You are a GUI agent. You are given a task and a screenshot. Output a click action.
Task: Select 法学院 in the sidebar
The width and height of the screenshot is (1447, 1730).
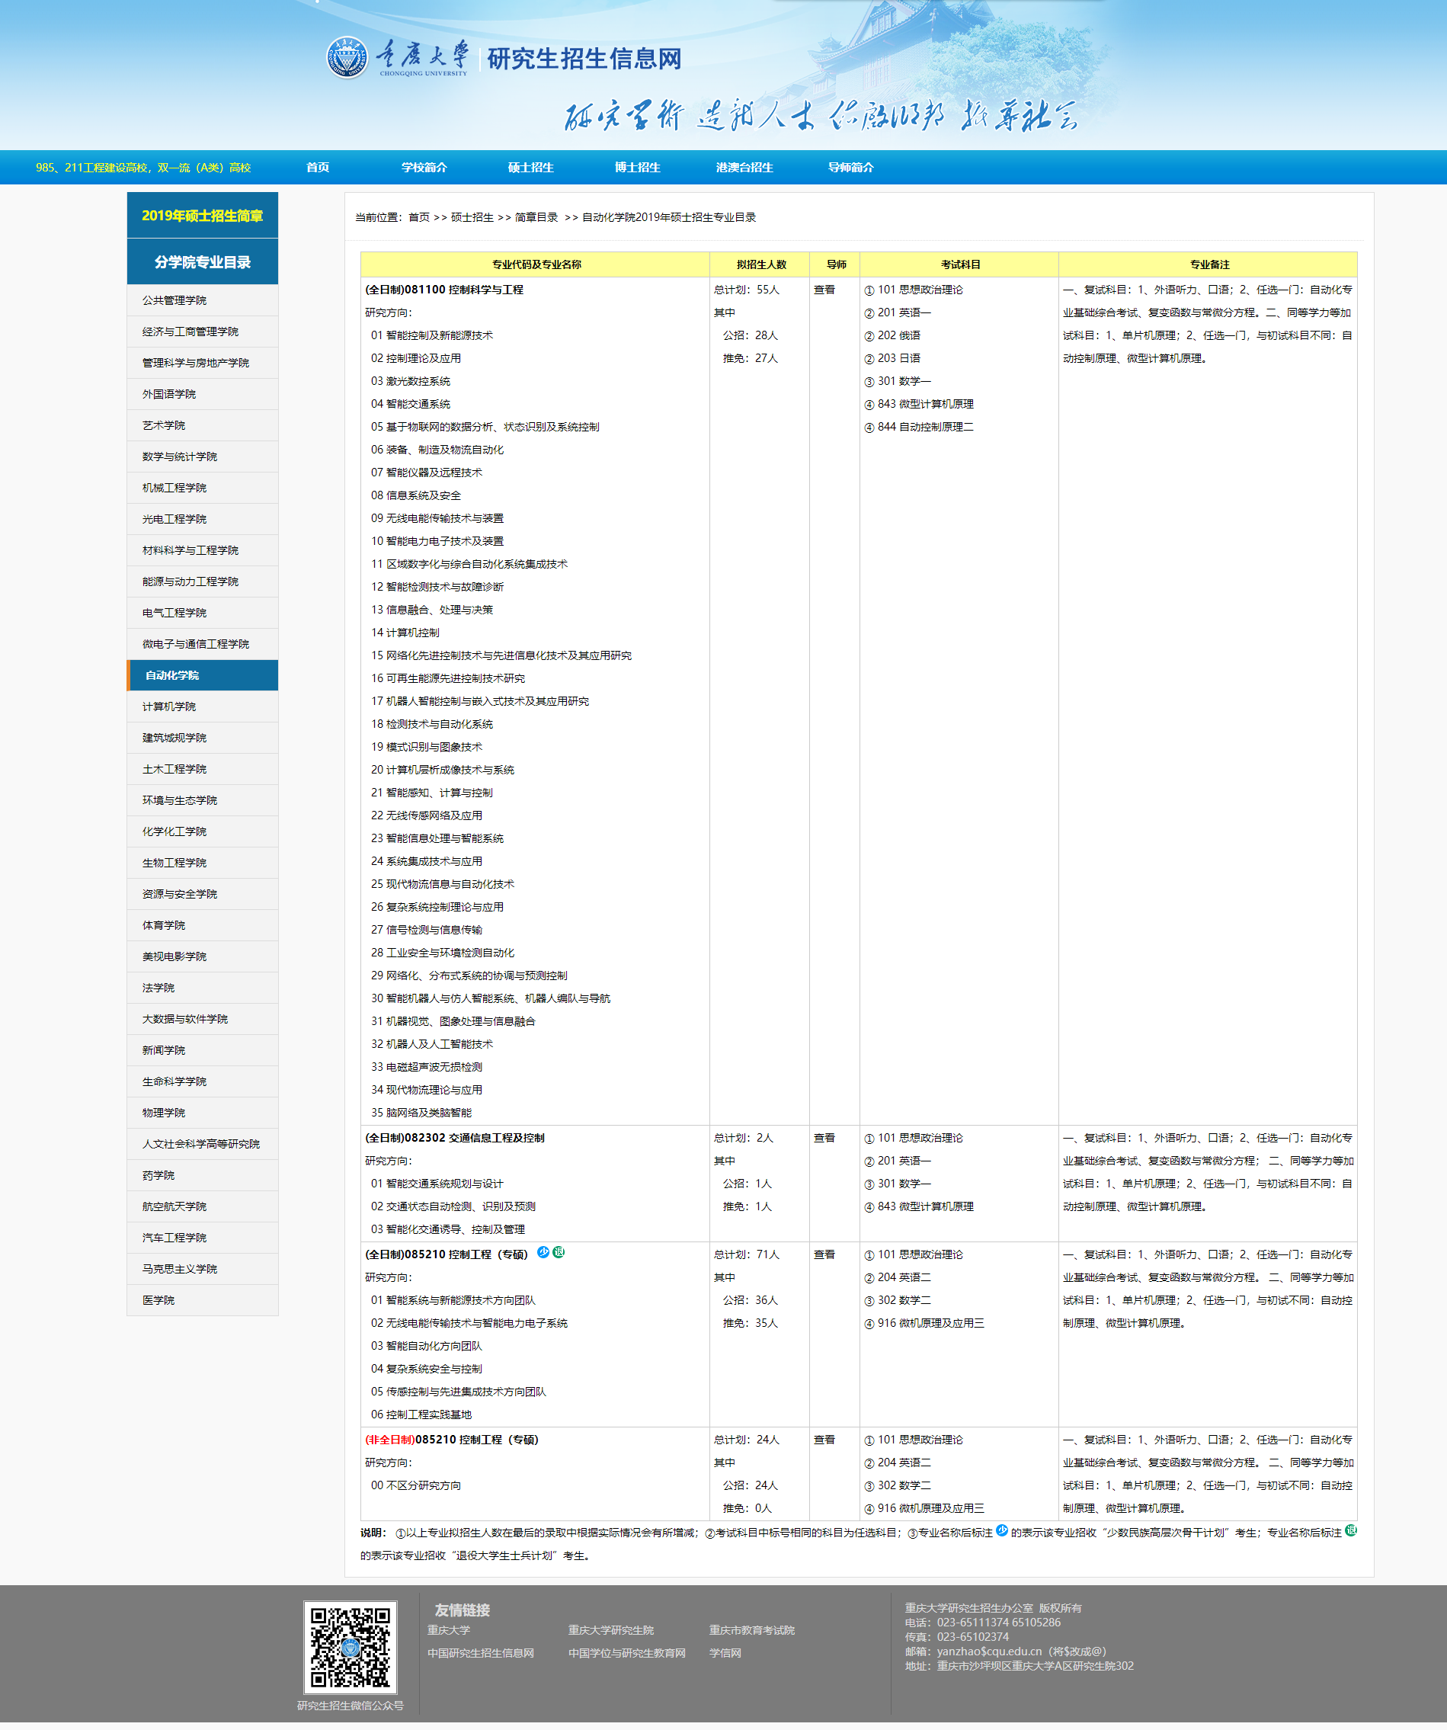(203, 988)
